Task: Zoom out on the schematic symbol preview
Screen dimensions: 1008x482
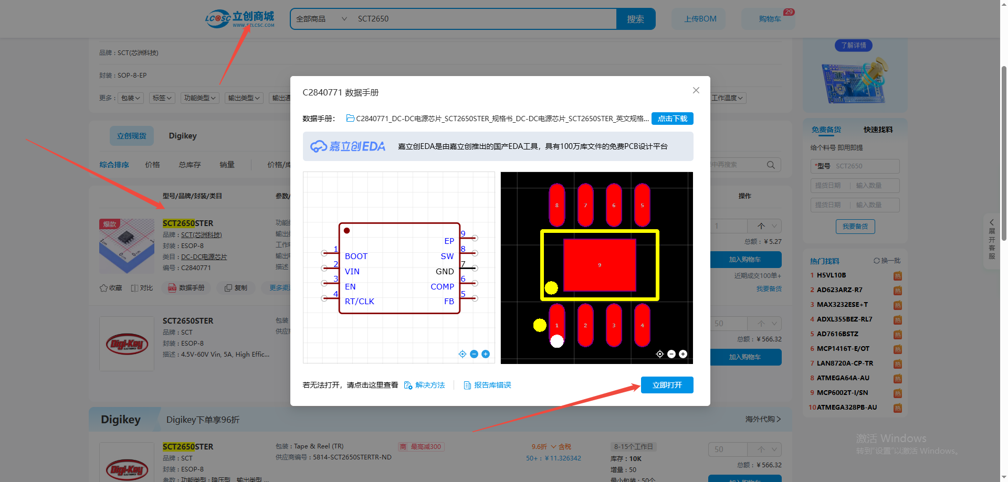Action: tap(474, 354)
